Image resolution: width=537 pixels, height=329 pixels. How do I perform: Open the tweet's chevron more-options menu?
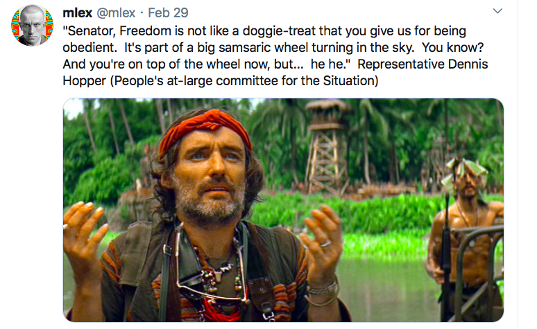point(497,11)
